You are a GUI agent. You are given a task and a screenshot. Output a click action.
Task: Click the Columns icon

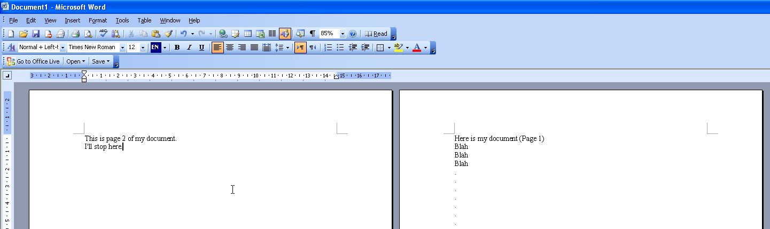pyautogui.click(x=272, y=34)
